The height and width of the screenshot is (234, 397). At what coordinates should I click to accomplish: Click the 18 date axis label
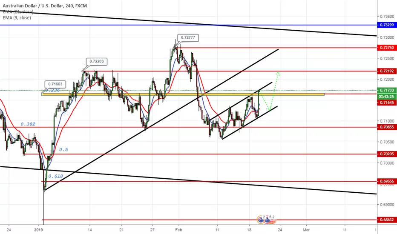249,230
